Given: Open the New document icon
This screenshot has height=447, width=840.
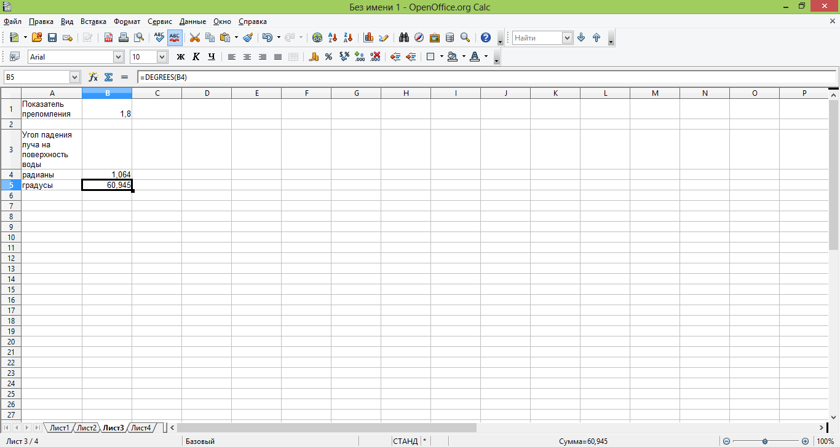Looking at the screenshot, I should (x=14, y=37).
